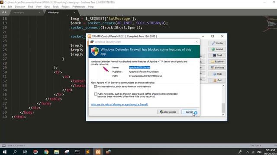The width and height of the screenshot is (277, 155).
Task: Click the Apache Software Foundation publisher text
Action: (144, 72)
